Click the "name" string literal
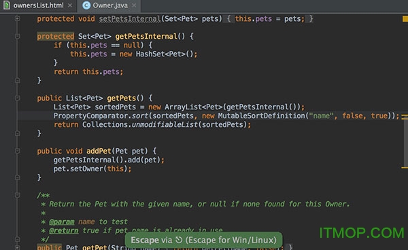 click(x=321, y=115)
